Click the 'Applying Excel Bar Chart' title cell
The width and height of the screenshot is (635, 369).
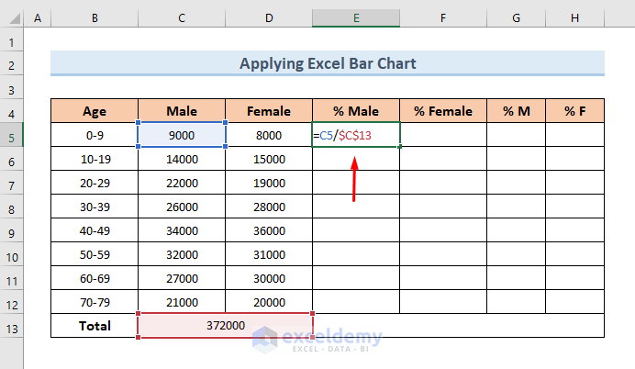coord(328,63)
